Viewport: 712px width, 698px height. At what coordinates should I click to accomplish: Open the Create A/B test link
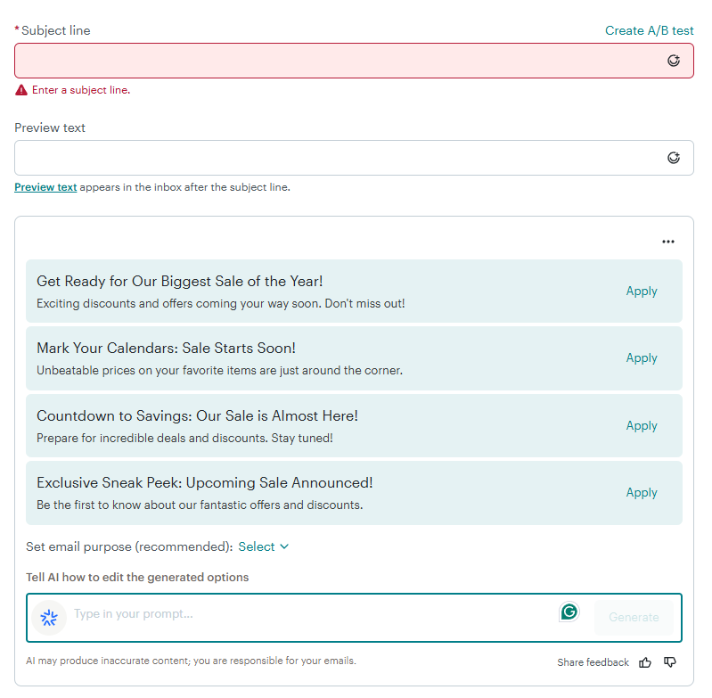coord(650,30)
